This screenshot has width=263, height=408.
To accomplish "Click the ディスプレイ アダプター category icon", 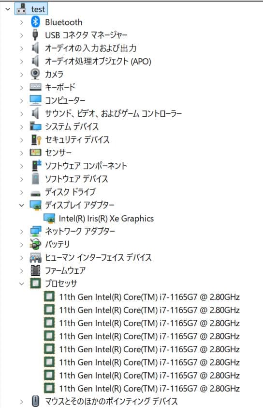I will (35, 205).
